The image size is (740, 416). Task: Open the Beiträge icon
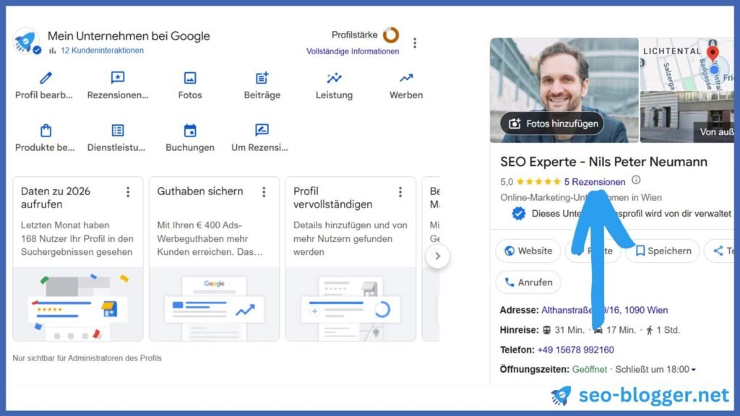coord(262,78)
